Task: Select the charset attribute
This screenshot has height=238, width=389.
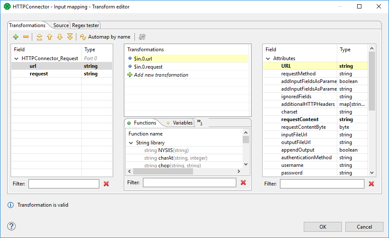Action: (x=315, y=112)
